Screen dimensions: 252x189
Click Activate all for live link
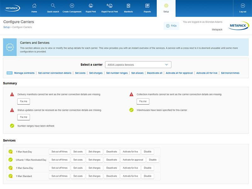(207, 73)
